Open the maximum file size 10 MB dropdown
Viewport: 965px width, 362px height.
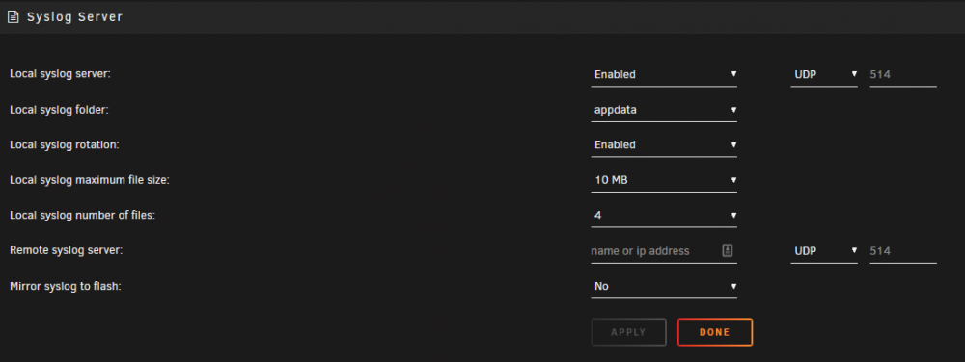pos(664,180)
